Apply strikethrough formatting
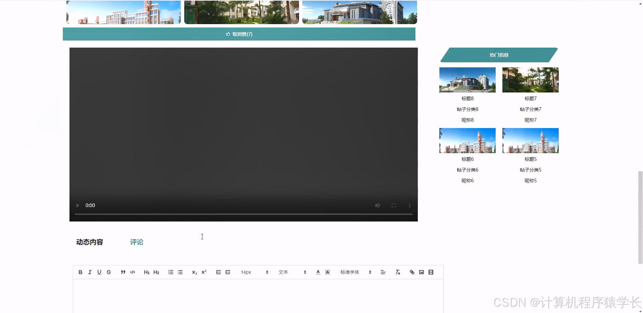Image resolution: width=643 pixels, height=313 pixels. [108, 272]
